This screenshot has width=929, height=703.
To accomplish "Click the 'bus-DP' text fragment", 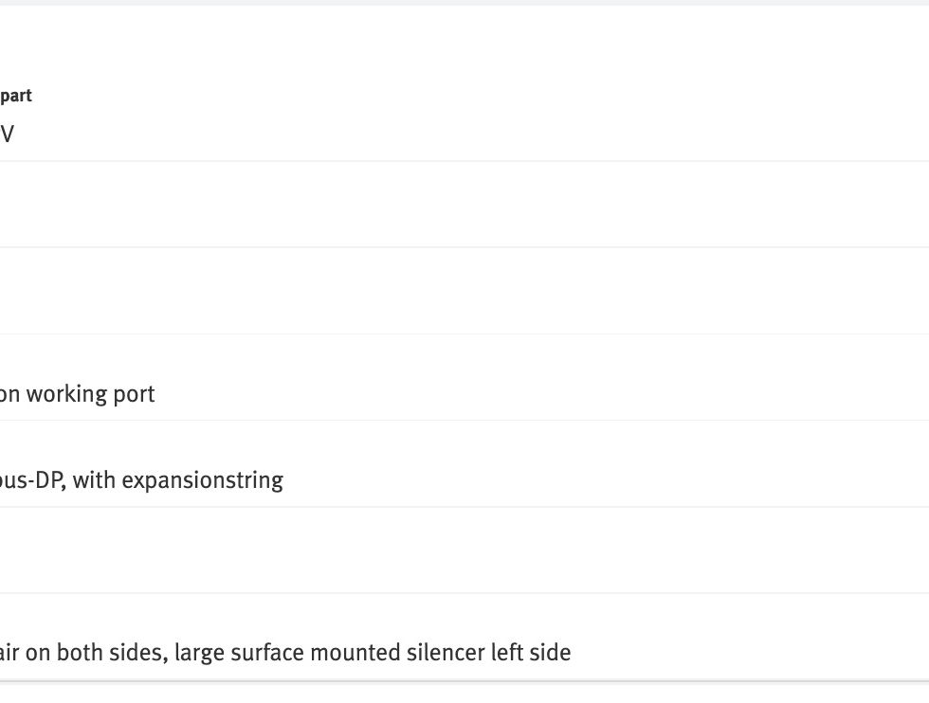I will tap(32, 480).
